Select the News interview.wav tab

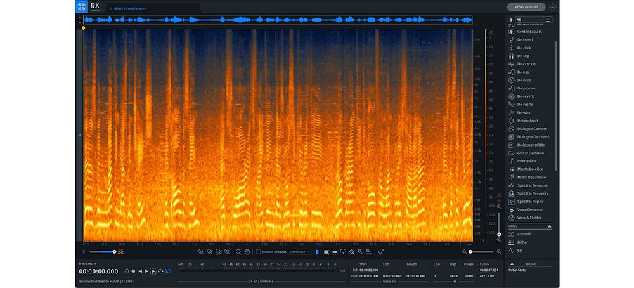(x=129, y=8)
